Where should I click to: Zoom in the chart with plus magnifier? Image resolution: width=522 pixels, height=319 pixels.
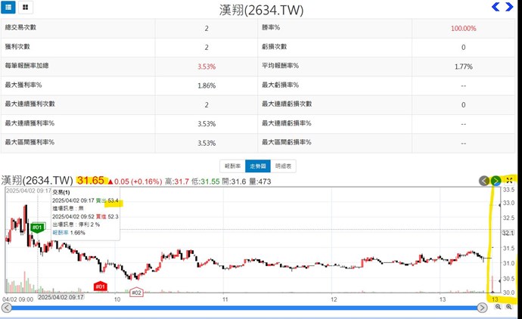[x=508, y=307]
